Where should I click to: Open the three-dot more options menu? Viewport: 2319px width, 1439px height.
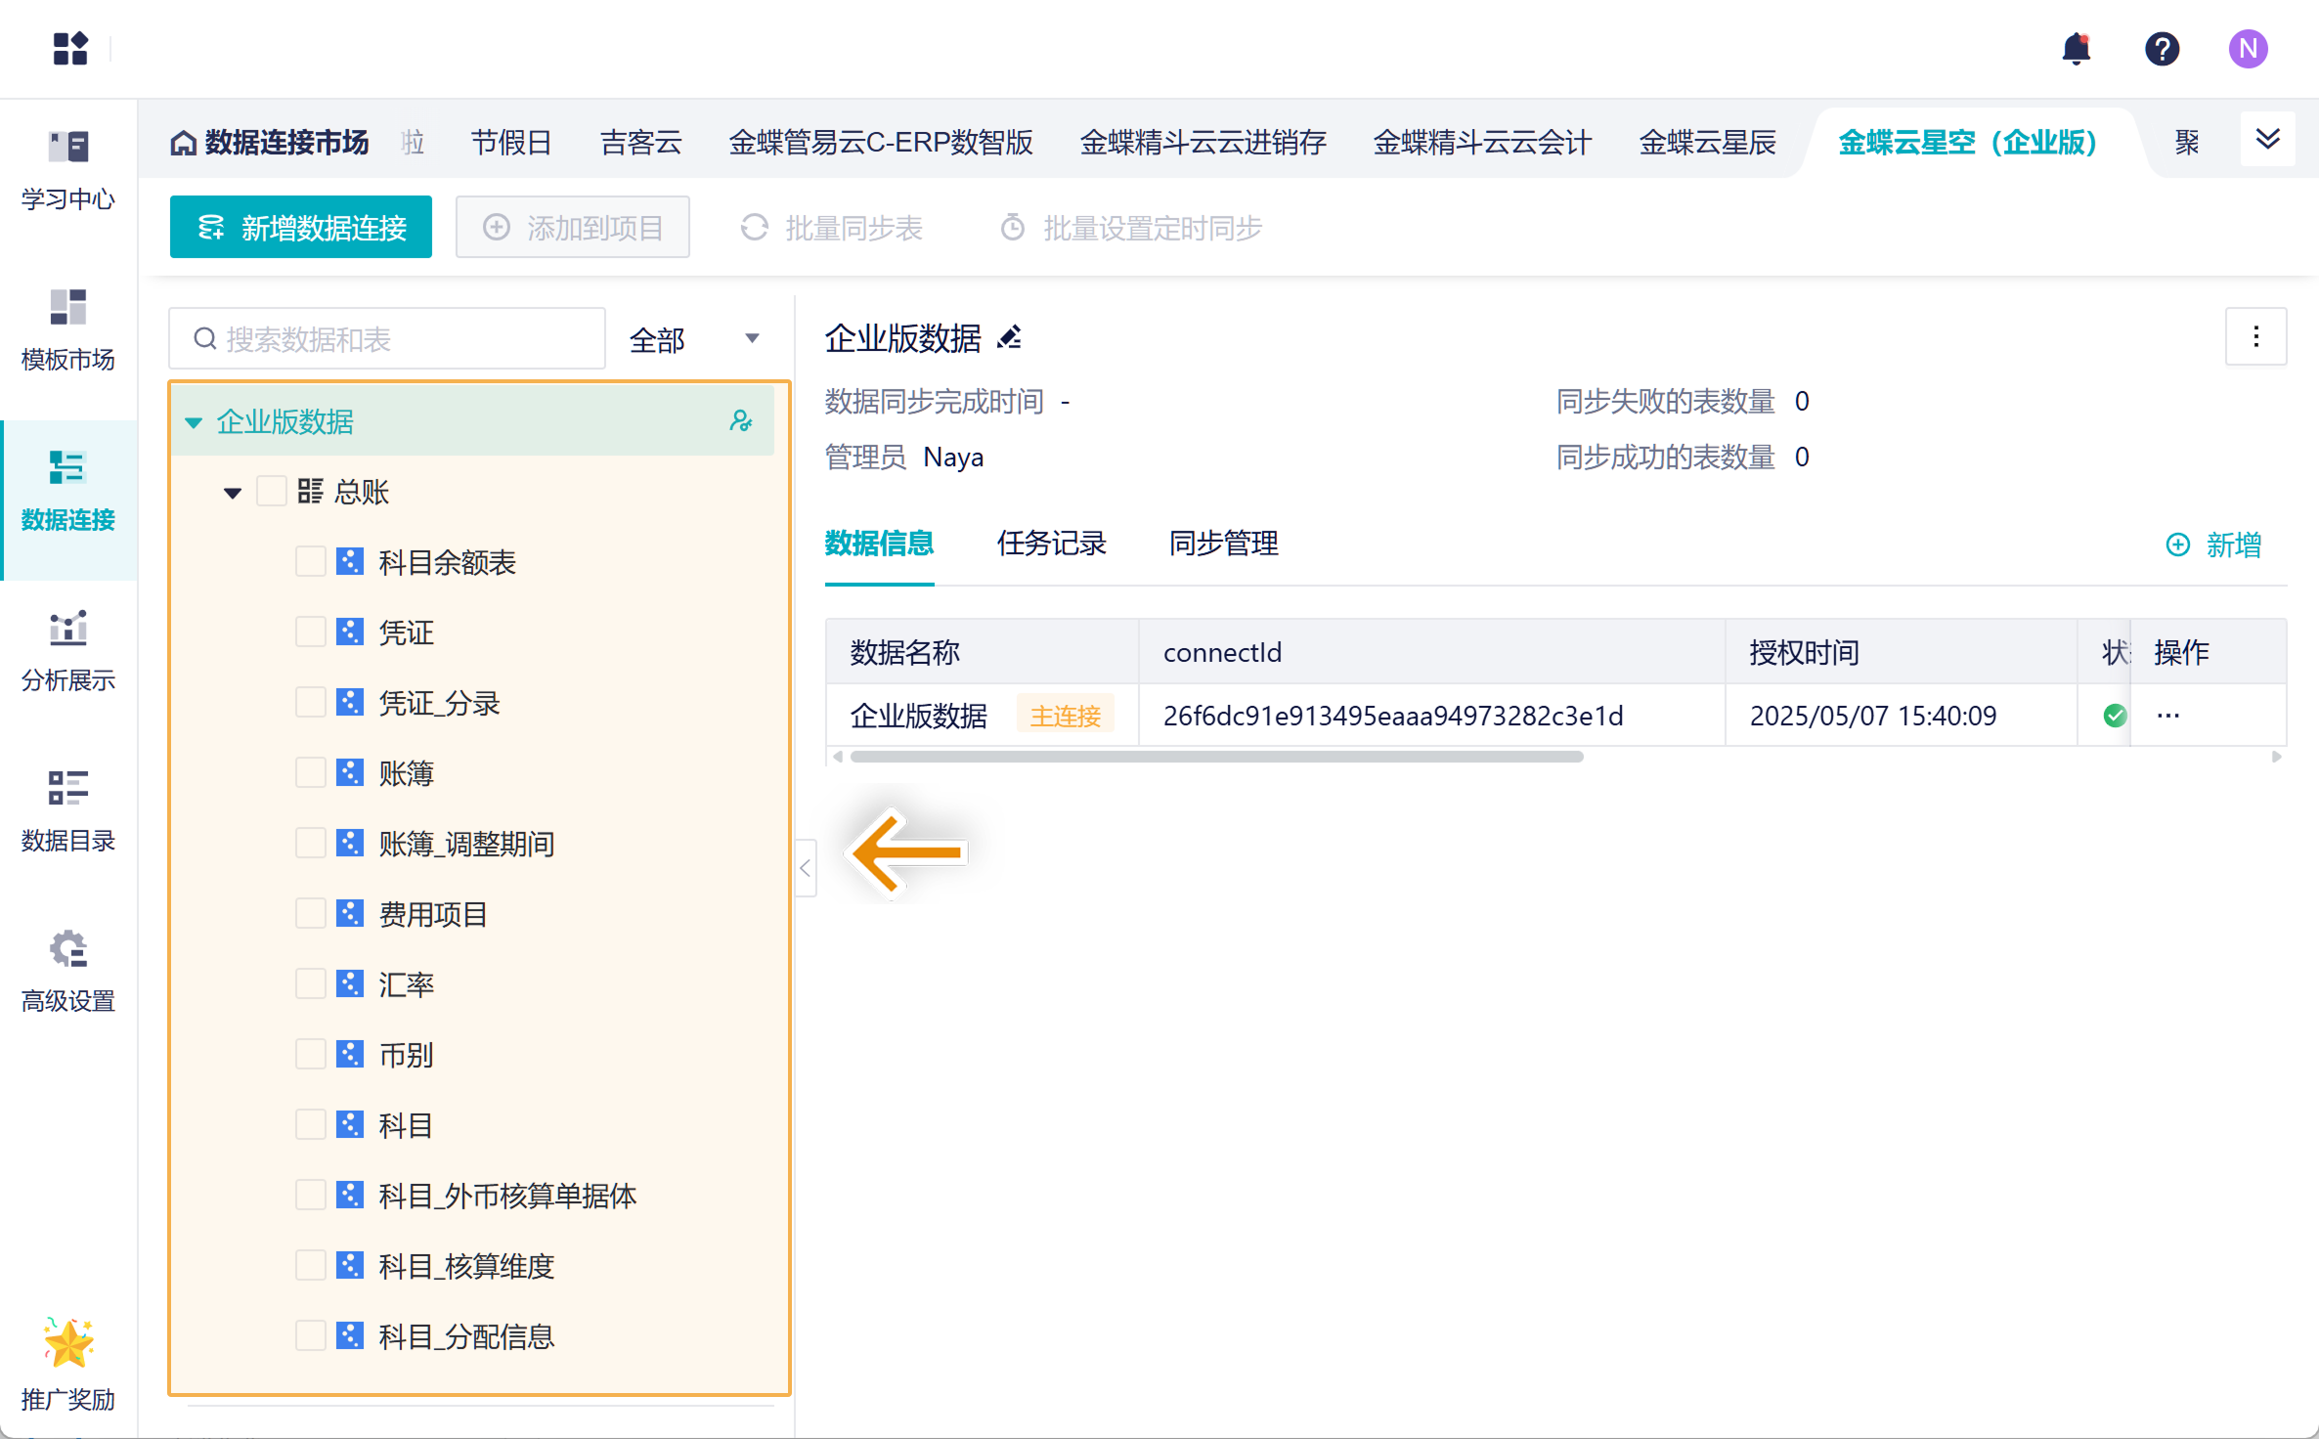coord(2255,337)
